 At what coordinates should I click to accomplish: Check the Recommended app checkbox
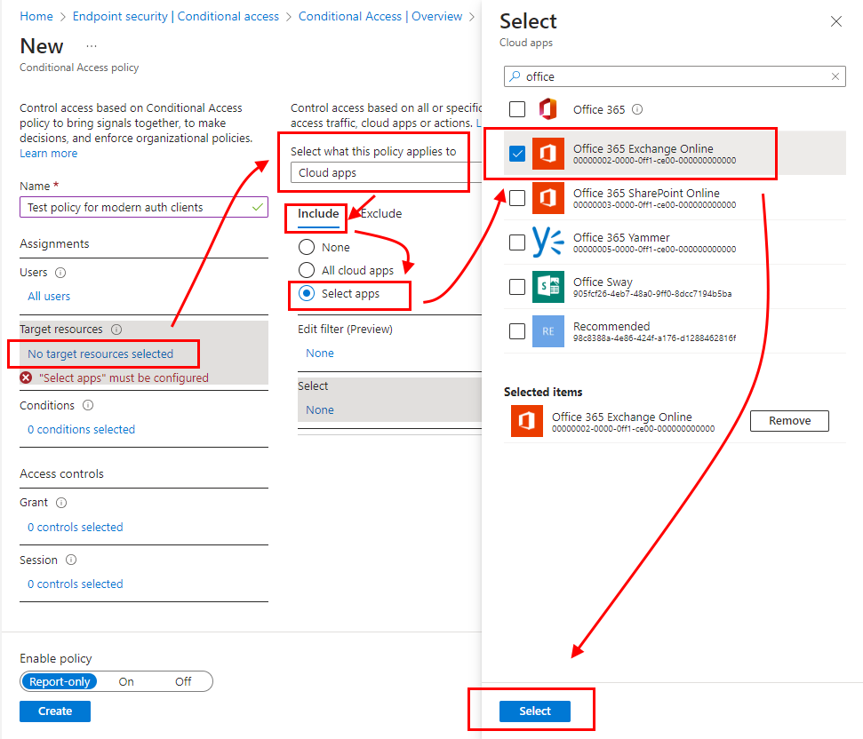click(517, 331)
